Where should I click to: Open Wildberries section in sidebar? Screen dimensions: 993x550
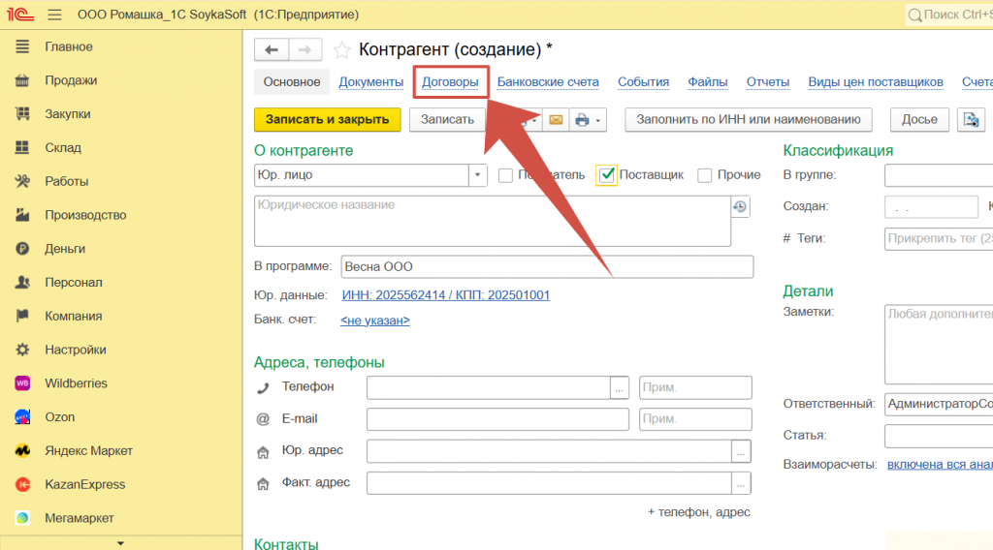click(x=76, y=383)
